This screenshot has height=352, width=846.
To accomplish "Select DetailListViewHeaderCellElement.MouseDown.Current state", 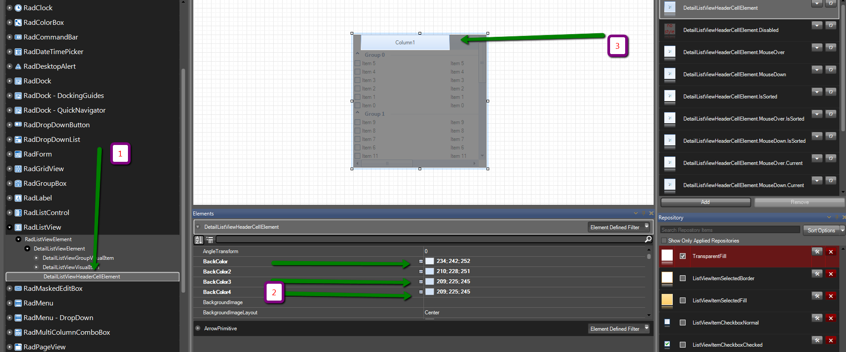I will [743, 185].
